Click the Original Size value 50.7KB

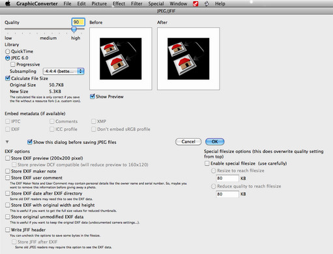(56, 85)
